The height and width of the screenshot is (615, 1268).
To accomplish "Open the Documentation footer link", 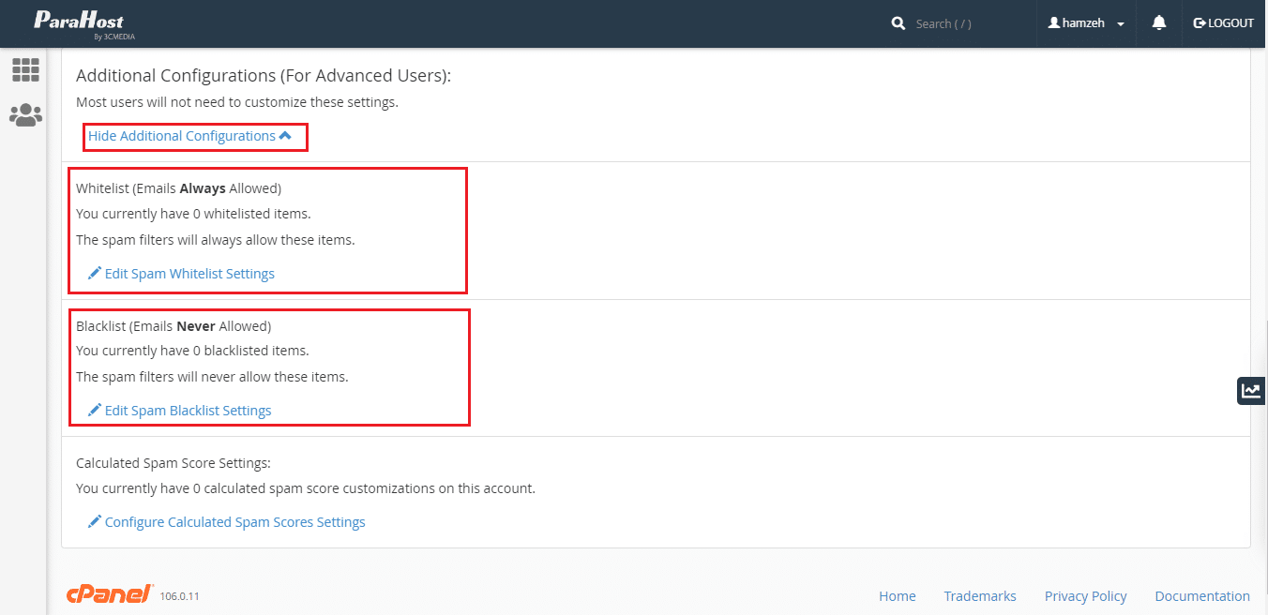I will click(x=1201, y=596).
